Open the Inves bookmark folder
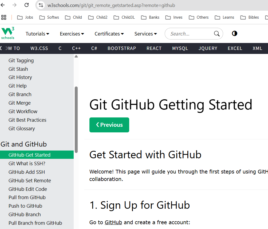Viewport: 268px width, 229px height. (x=174, y=17)
